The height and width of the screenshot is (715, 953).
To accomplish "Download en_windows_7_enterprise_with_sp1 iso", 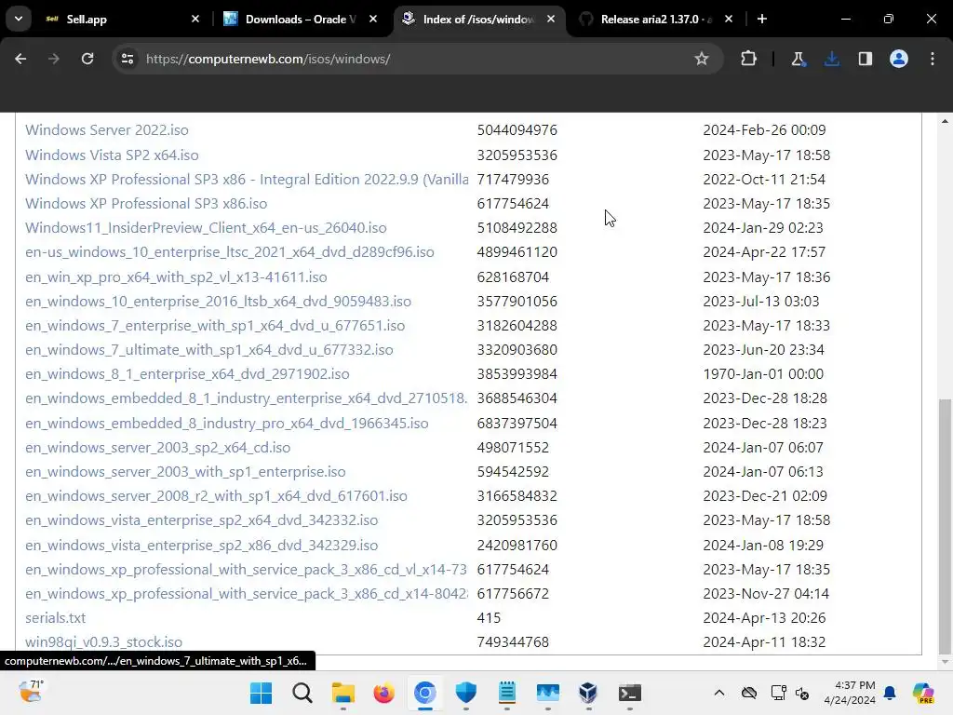I will click(215, 326).
